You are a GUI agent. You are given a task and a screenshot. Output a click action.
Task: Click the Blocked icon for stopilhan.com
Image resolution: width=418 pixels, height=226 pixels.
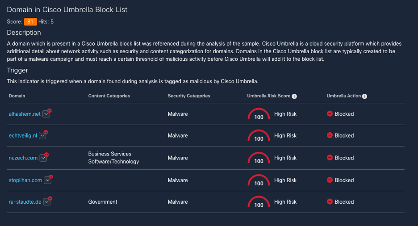pyautogui.click(x=330, y=180)
